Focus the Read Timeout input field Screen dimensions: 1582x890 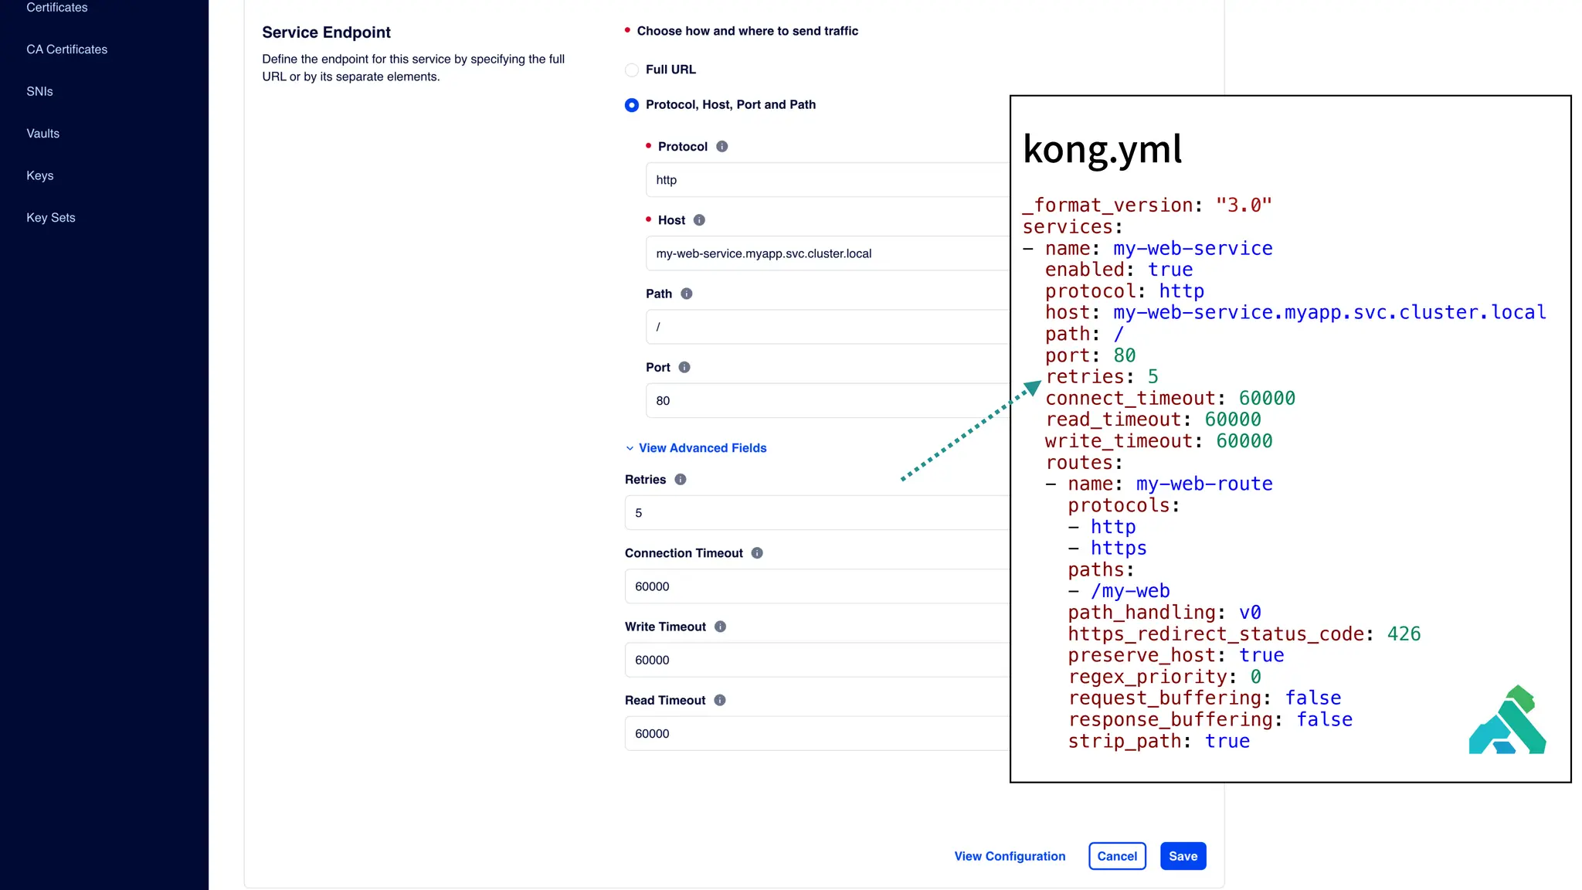[817, 734]
